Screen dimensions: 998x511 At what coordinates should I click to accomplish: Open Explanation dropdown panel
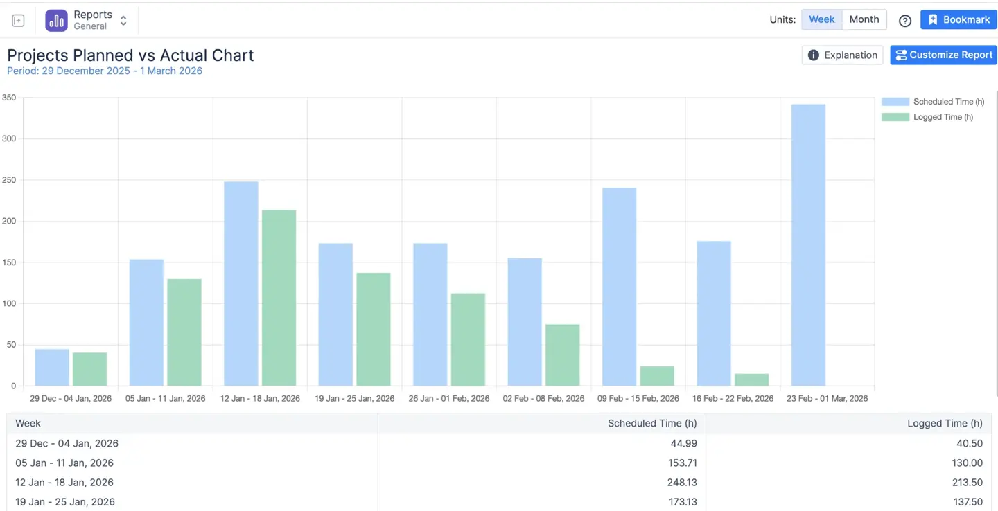(x=842, y=55)
